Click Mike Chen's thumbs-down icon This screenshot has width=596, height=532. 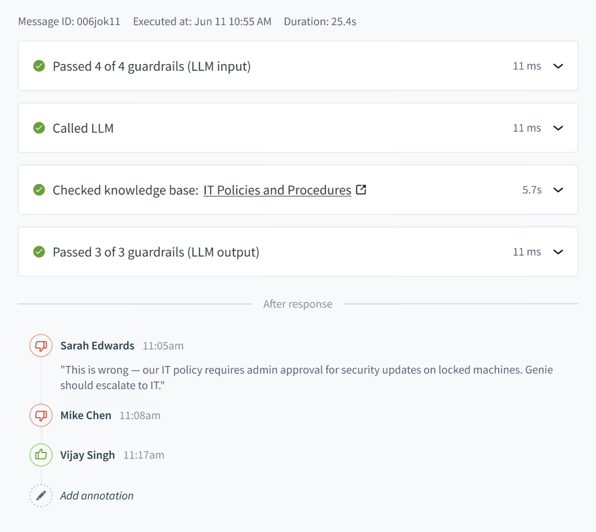41,415
